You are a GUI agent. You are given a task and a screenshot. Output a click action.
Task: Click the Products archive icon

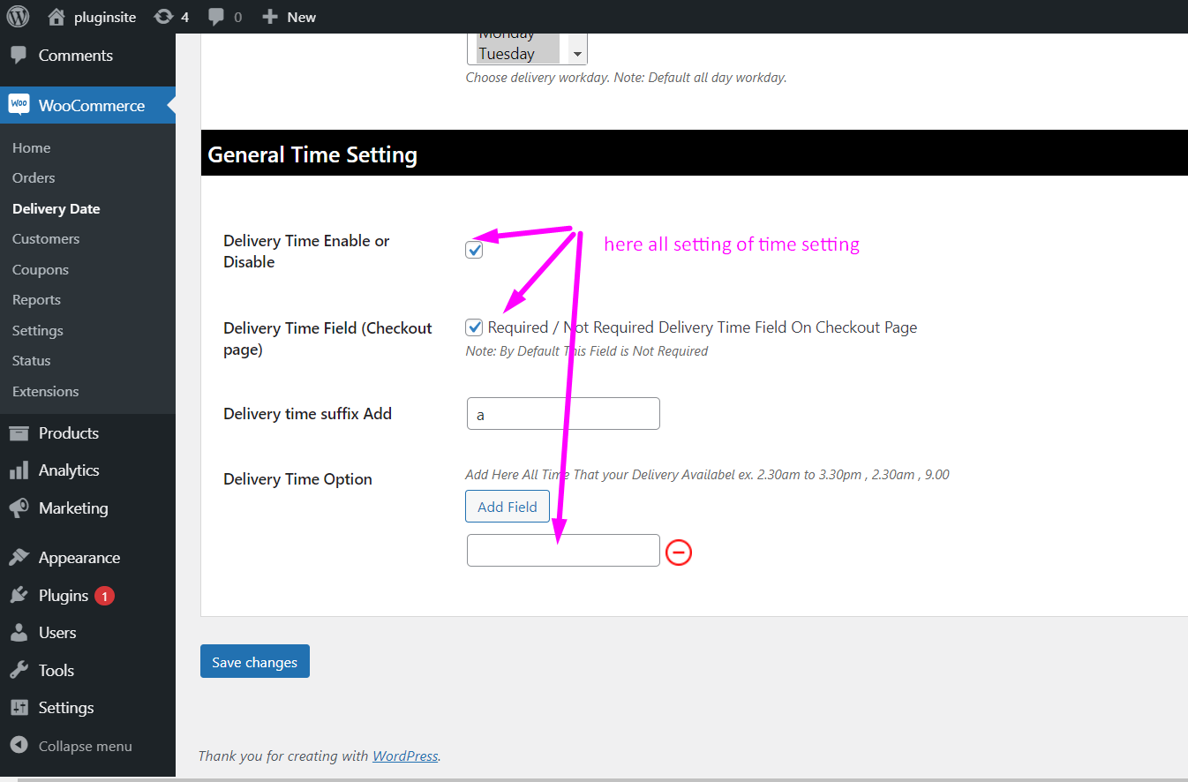point(19,432)
